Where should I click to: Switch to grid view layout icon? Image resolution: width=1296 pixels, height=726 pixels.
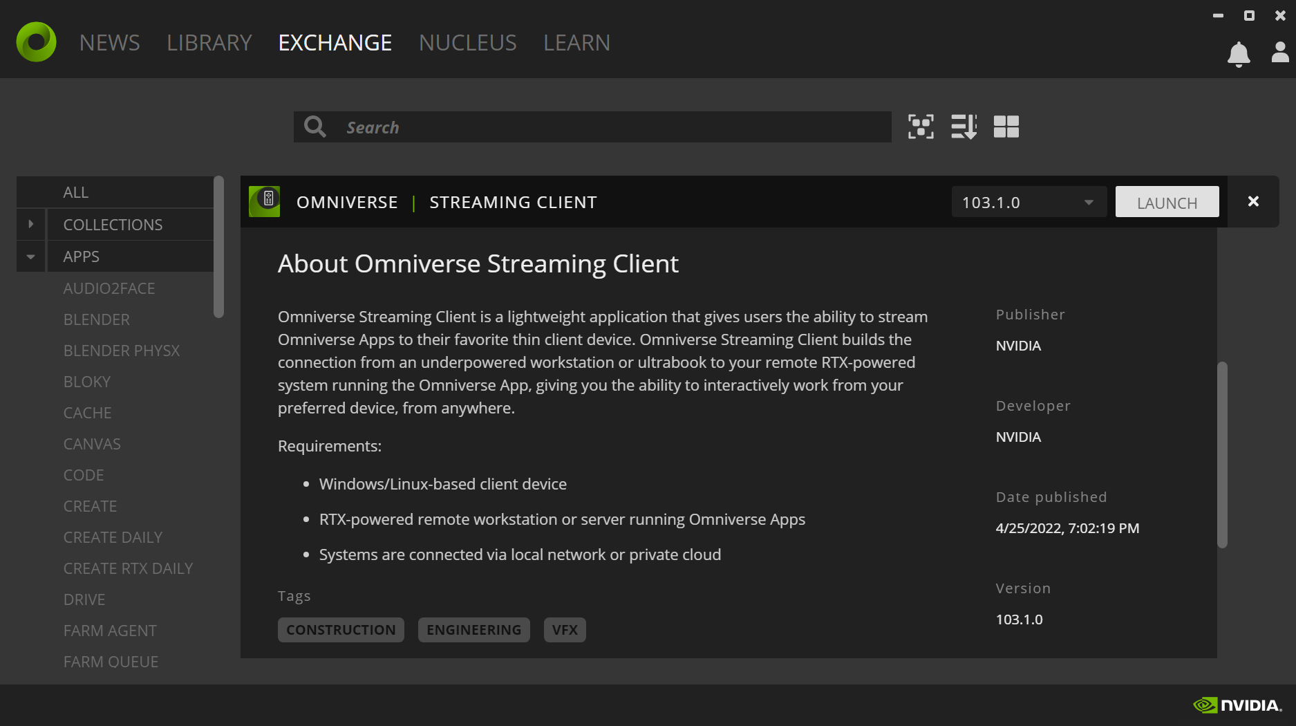click(1006, 127)
